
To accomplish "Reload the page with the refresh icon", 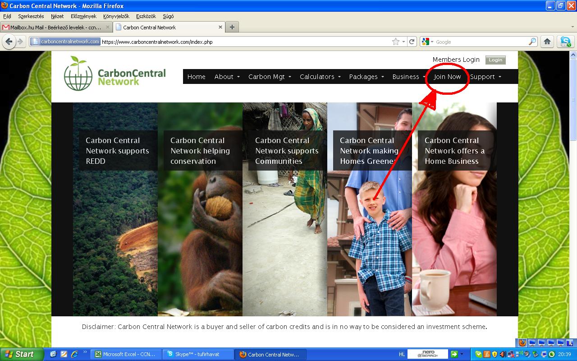I will [412, 42].
